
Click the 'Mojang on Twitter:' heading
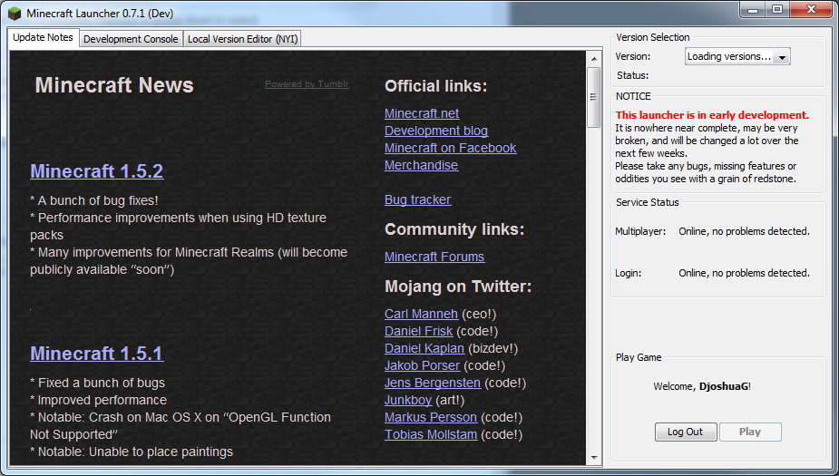[x=458, y=287]
